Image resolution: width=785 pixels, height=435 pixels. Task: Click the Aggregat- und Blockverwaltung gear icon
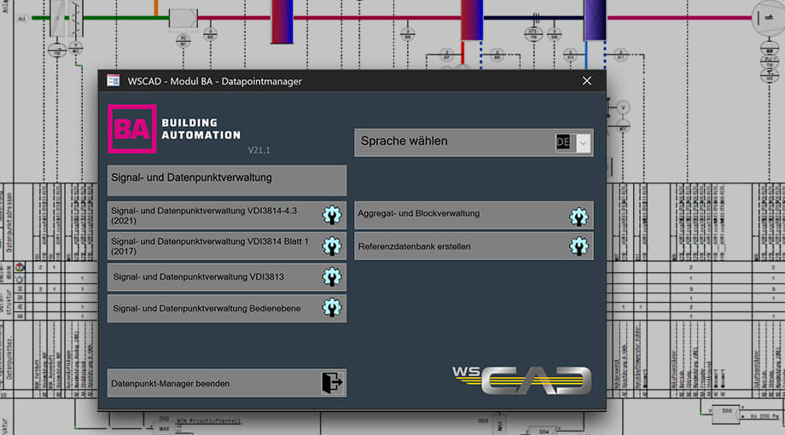[x=579, y=216]
